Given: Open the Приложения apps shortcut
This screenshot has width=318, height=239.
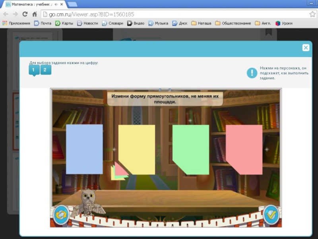Looking at the screenshot, I should [16, 23].
